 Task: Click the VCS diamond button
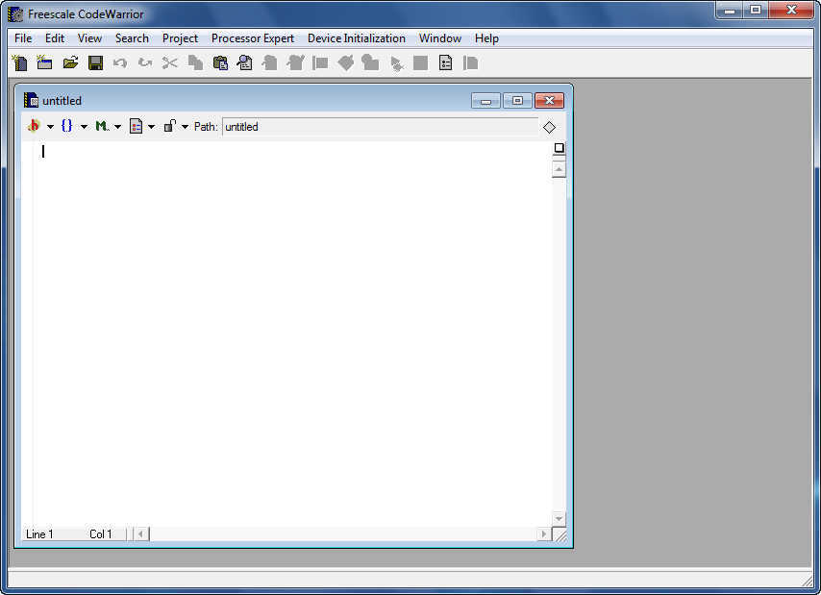point(549,126)
